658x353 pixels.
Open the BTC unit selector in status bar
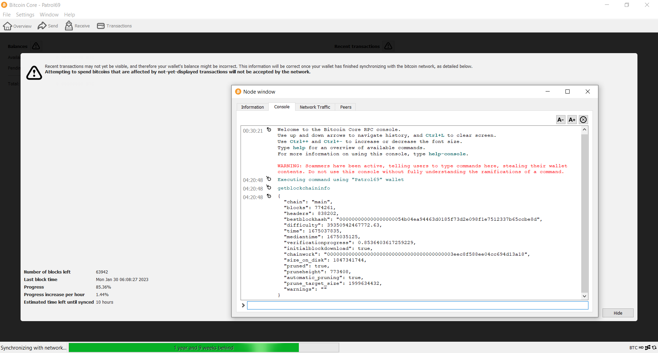(x=633, y=348)
